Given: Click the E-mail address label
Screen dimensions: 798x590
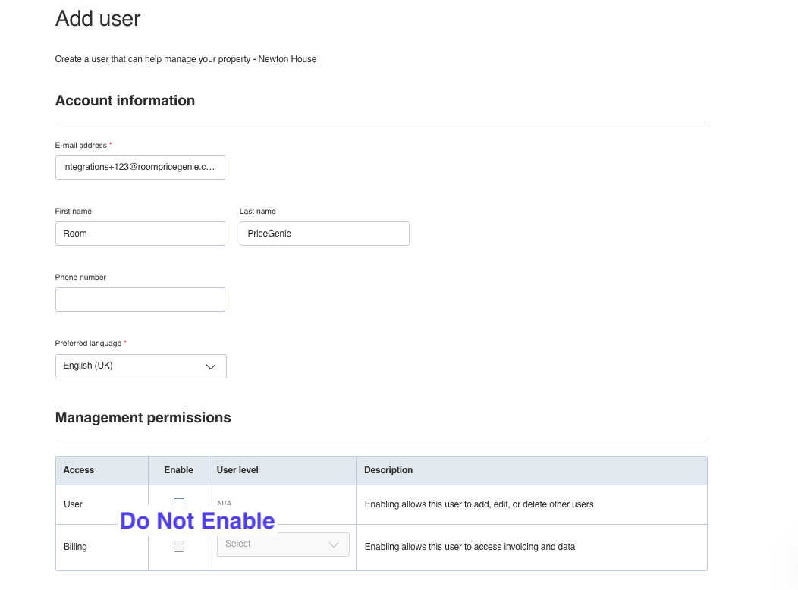Looking at the screenshot, I should (81, 145).
